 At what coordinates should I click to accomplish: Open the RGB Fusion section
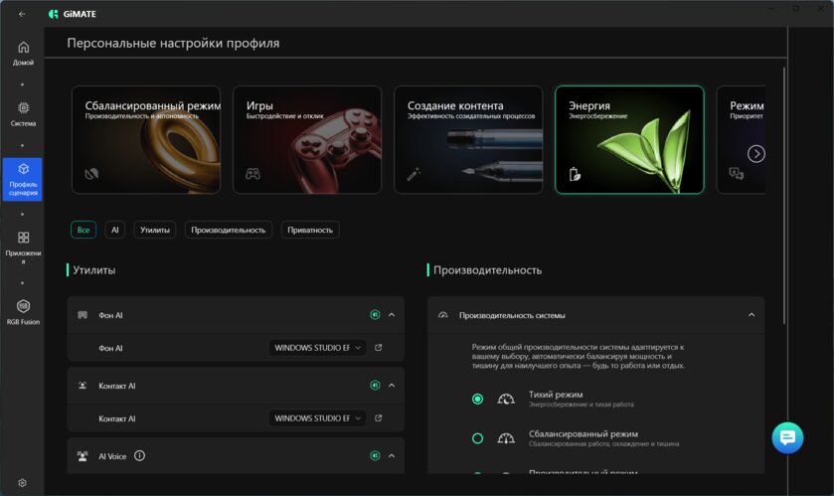click(x=23, y=311)
